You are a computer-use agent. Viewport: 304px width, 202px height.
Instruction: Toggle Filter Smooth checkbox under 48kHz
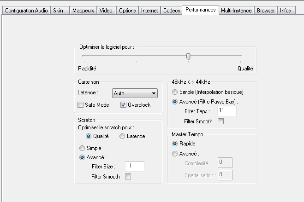(220, 121)
